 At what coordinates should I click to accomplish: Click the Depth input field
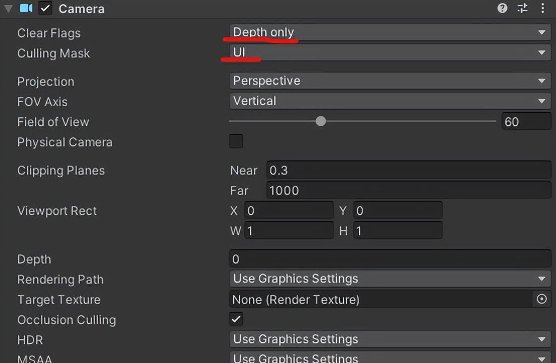click(390, 259)
